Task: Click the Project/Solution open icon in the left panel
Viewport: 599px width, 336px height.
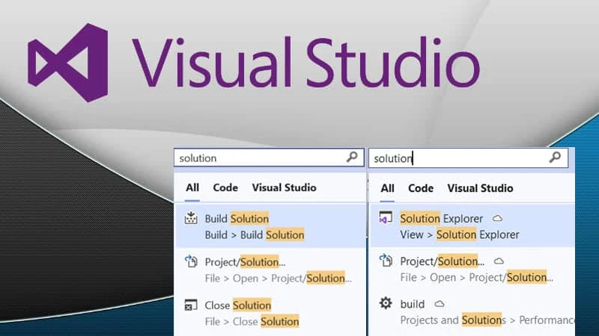Action: [x=191, y=261]
